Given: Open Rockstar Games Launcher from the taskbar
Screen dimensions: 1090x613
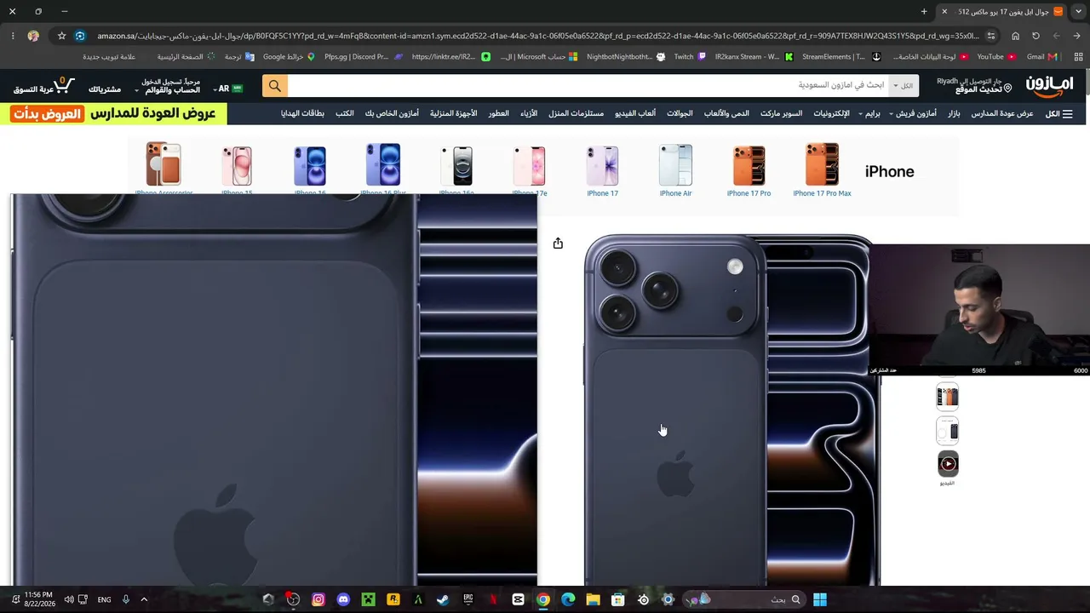Looking at the screenshot, I should [x=393, y=599].
